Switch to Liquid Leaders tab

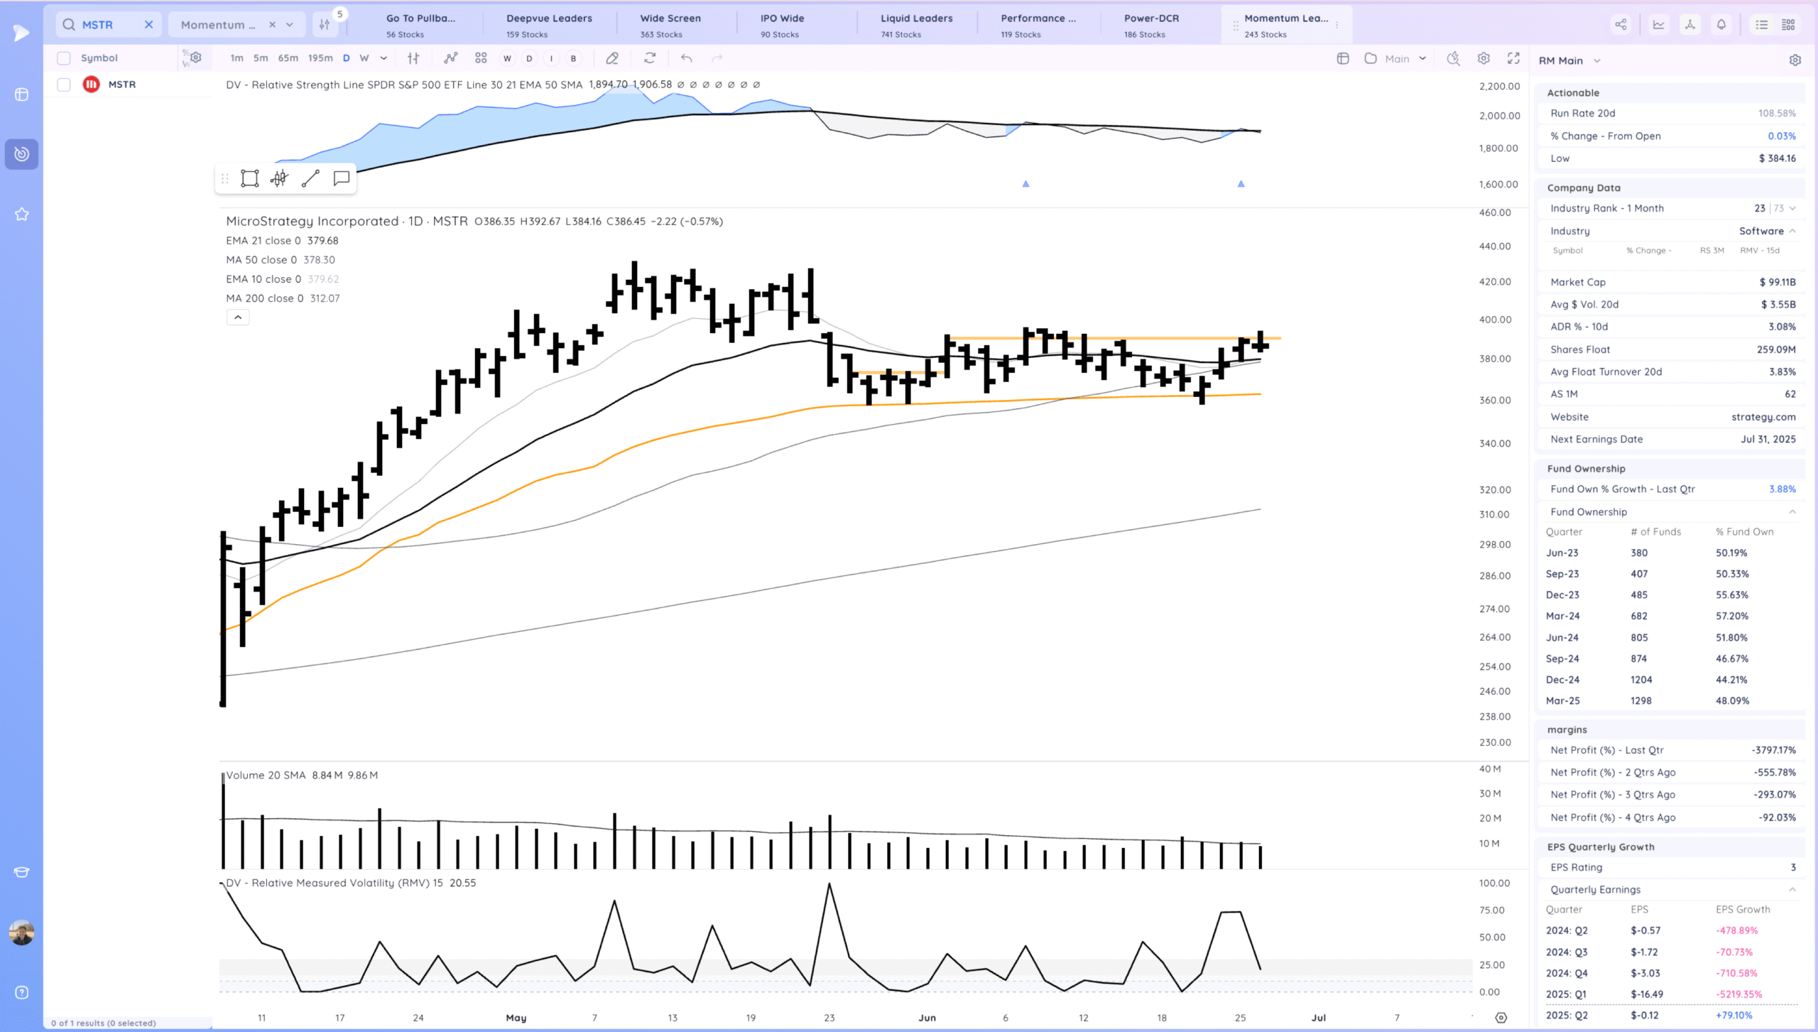(916, 25)
